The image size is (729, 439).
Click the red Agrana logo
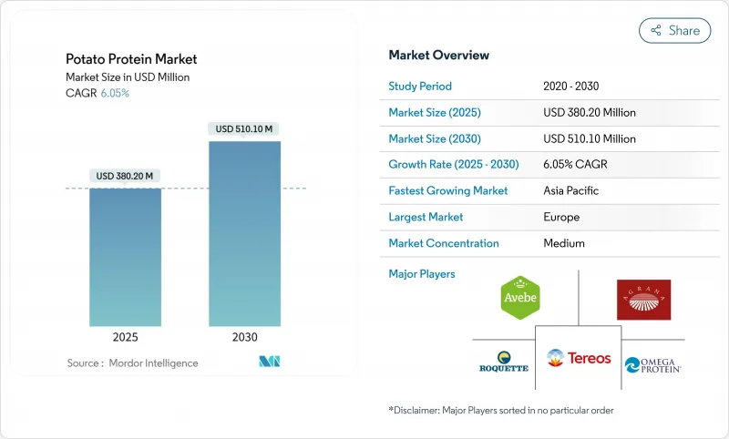point(643,300)
